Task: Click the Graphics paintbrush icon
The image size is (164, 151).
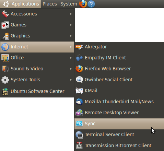Action: click(5, 36)
